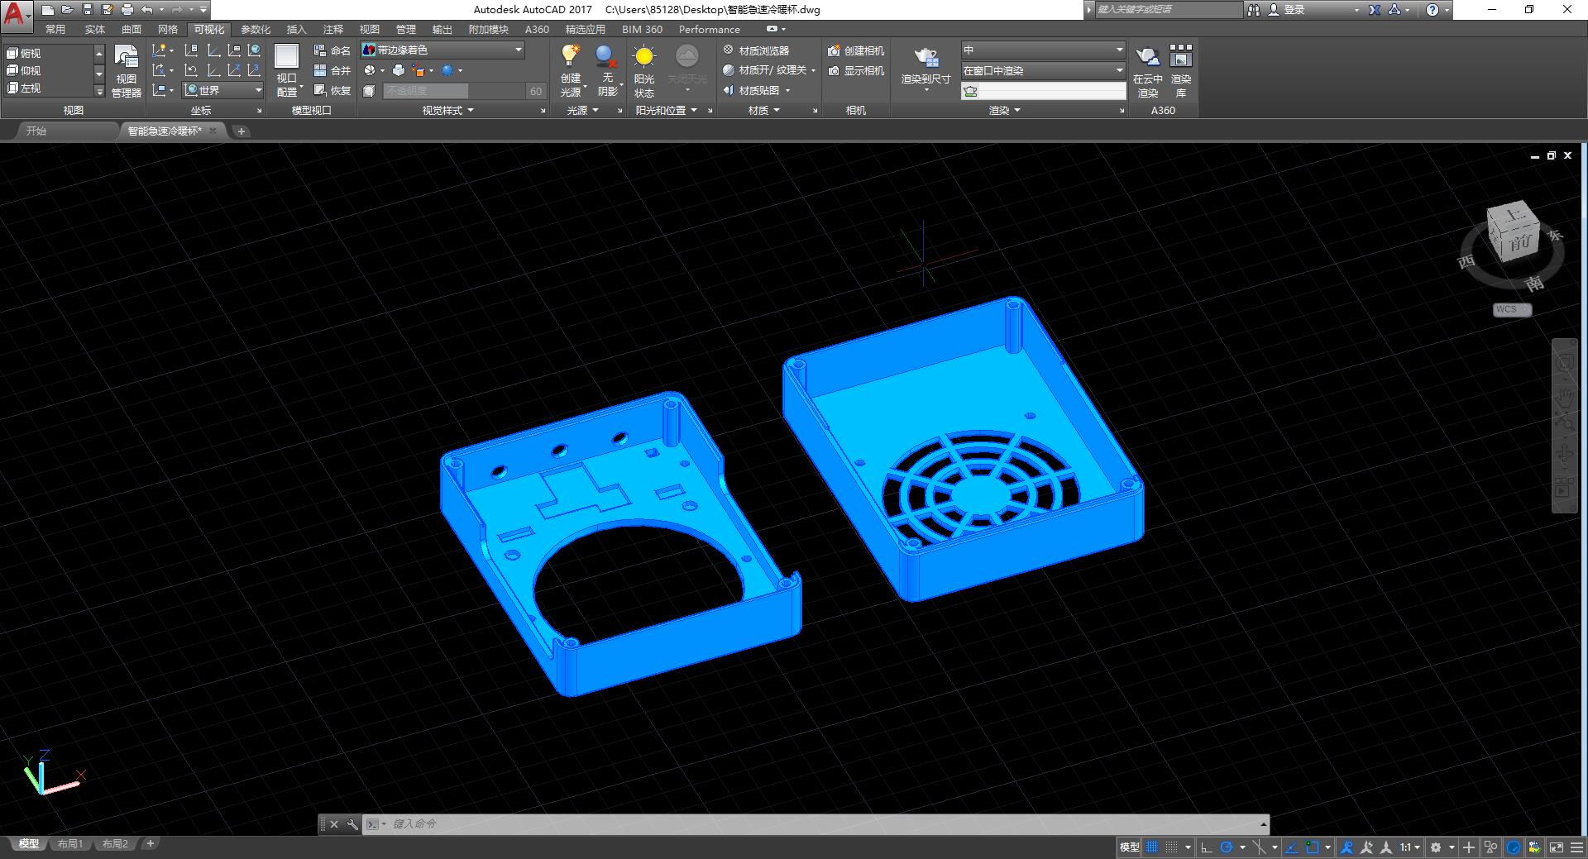Click the Plot printer icon in quick access toolbar
1588x859 pixels.
click(127, 10)
